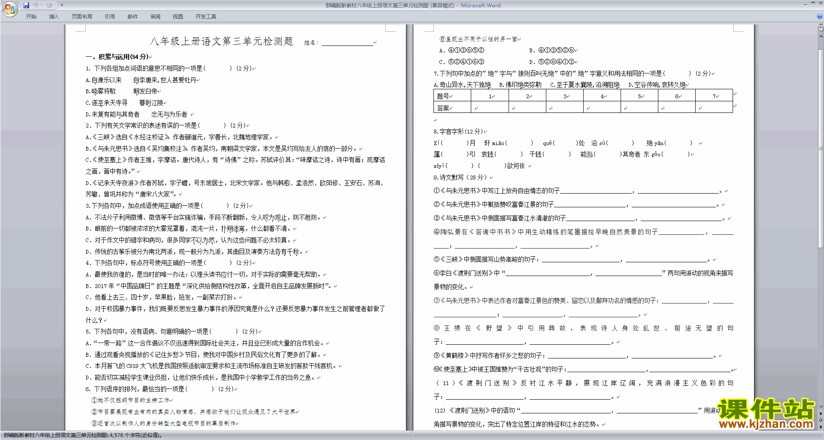Open the 页面布局 tab
This screenshot has height=440, width=824.
point(82,17)
